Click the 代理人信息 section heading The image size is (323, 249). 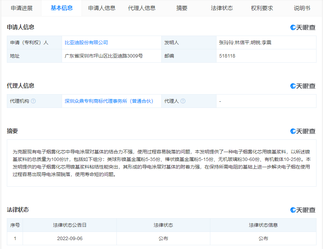21,86
